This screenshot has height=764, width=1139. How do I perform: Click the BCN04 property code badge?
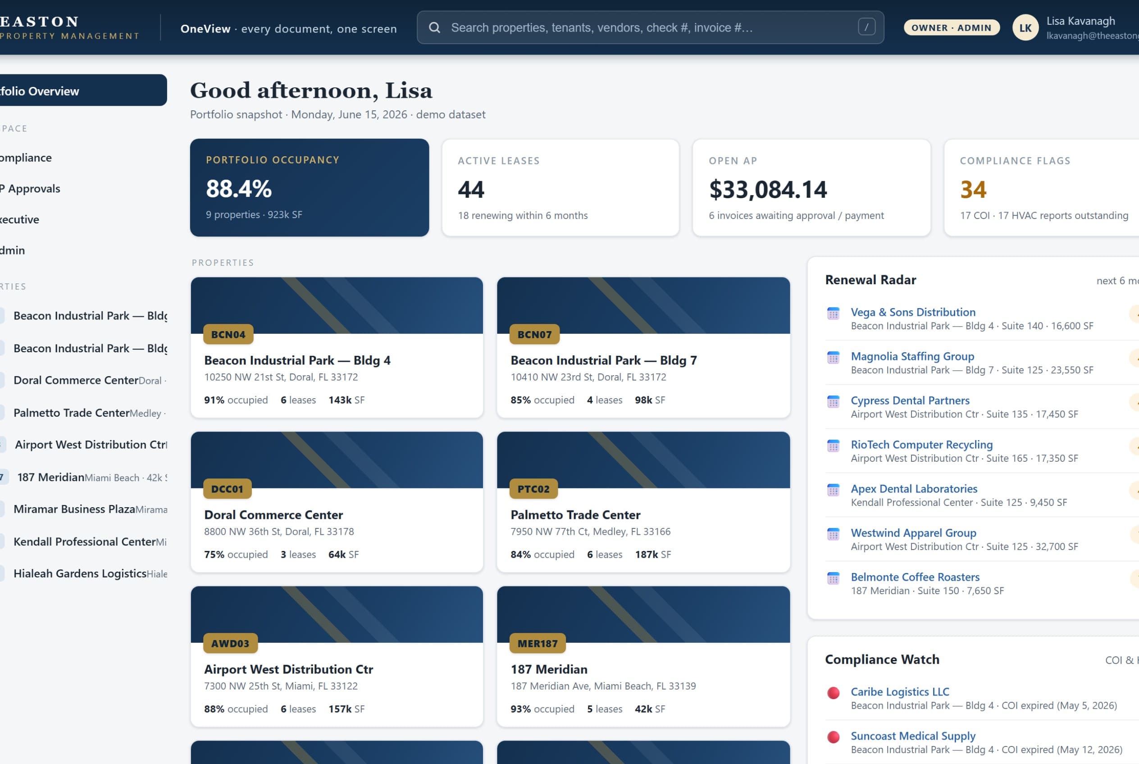(228, 334)
